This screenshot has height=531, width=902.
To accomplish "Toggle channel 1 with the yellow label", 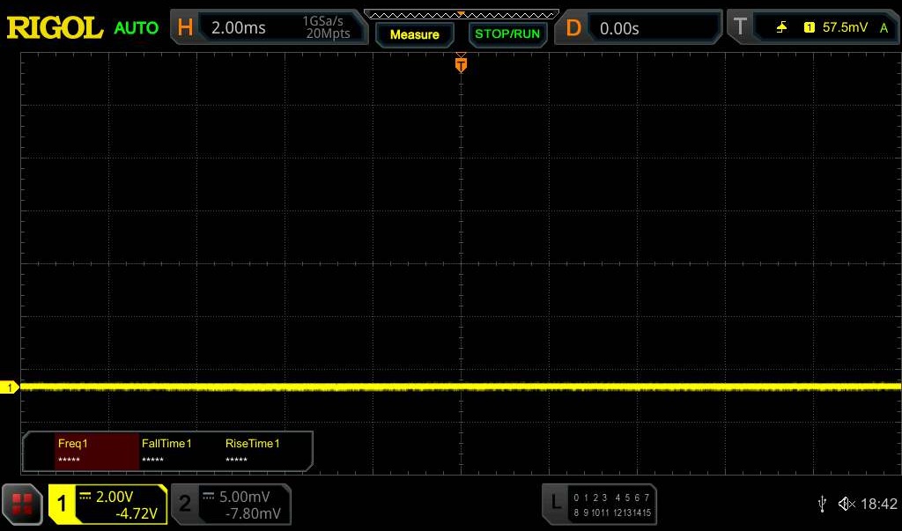I will 63,505.
